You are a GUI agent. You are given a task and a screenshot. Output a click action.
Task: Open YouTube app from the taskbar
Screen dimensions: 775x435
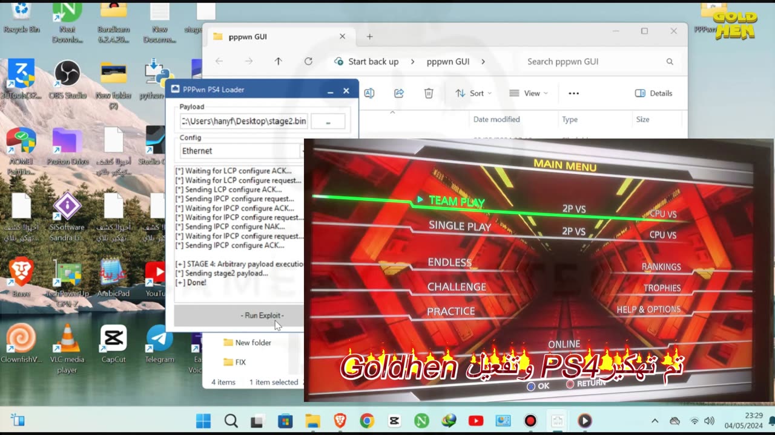click(x=476, y=420)
